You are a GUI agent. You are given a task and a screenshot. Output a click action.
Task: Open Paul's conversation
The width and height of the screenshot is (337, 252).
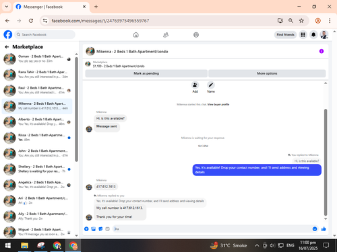pyautogui.click(x=37, y=90)
